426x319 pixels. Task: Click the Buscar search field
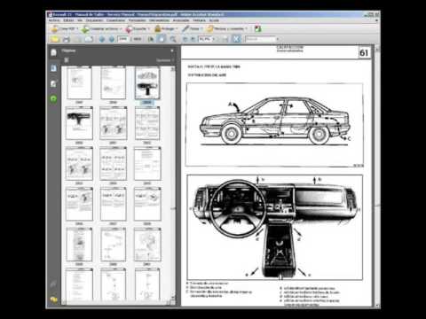coord(260,39)
